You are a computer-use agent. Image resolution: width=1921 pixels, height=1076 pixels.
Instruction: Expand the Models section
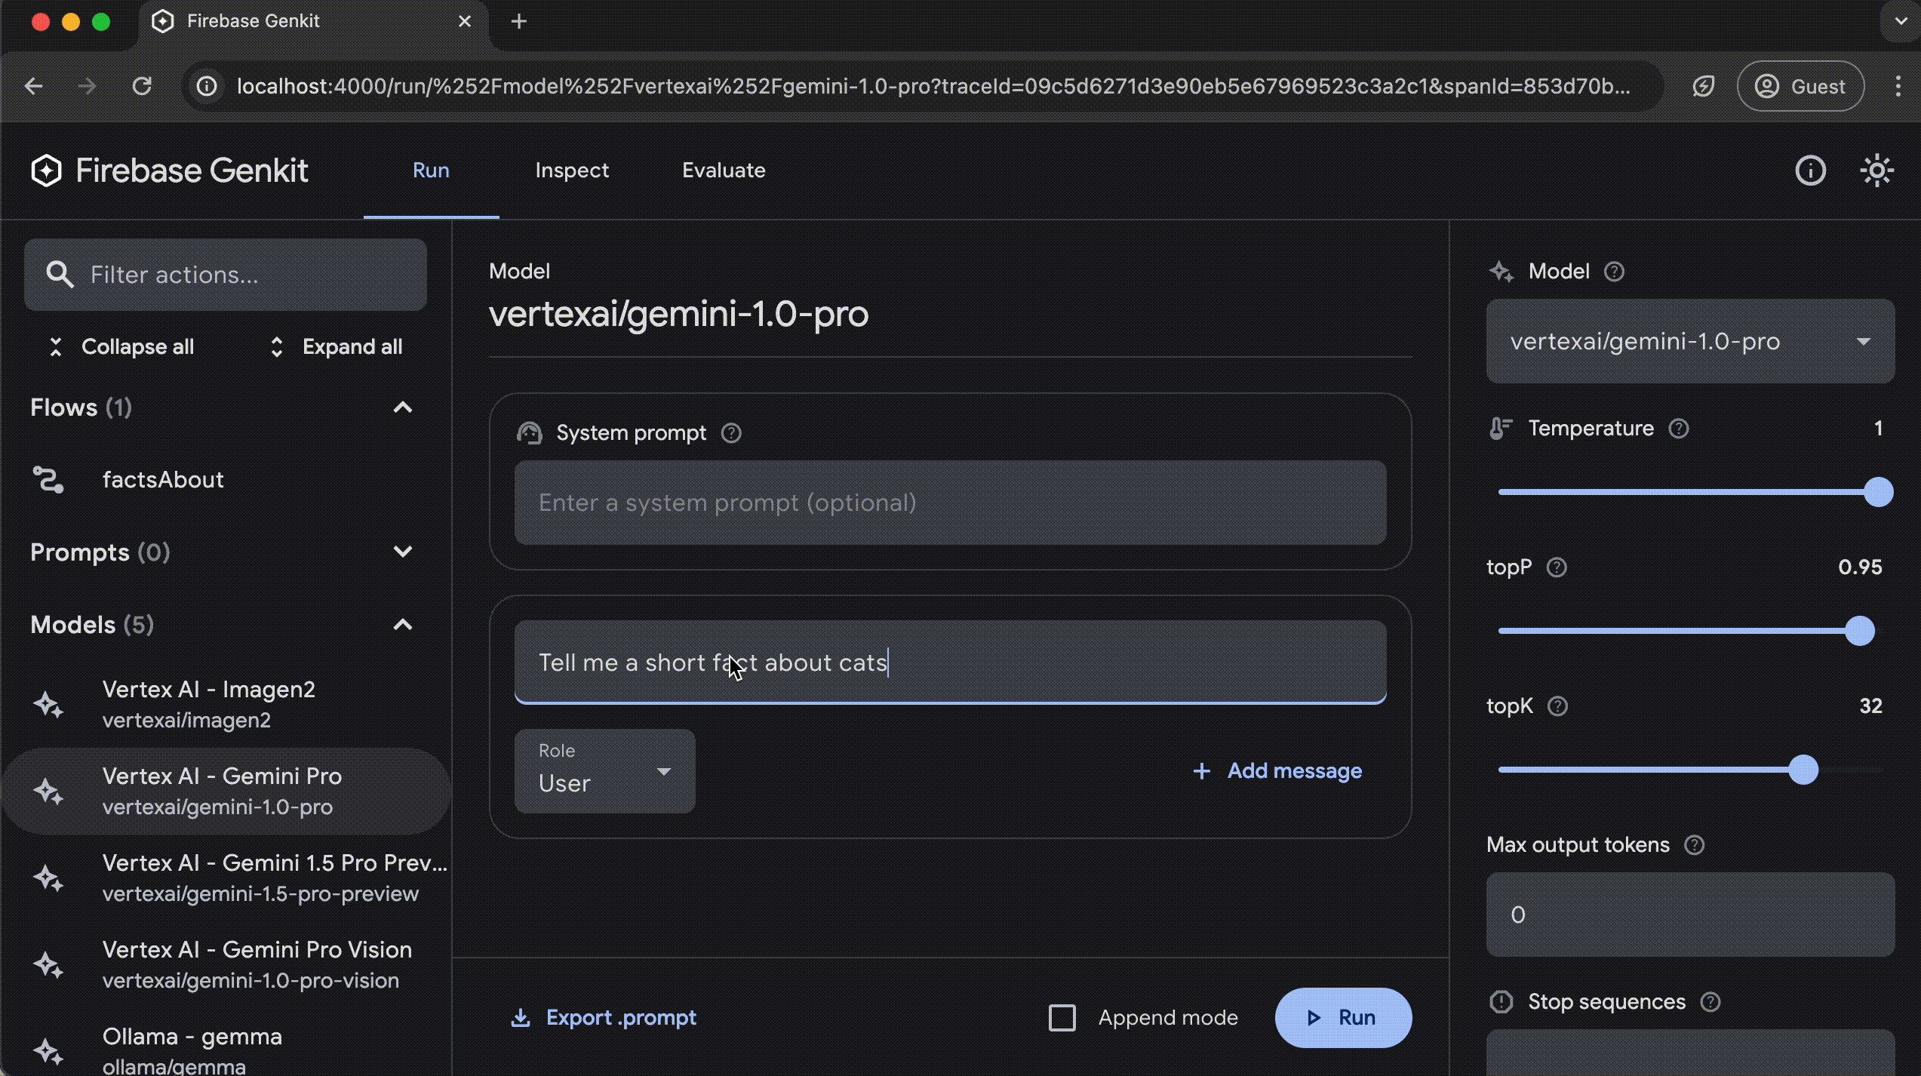tap(402, 625)
